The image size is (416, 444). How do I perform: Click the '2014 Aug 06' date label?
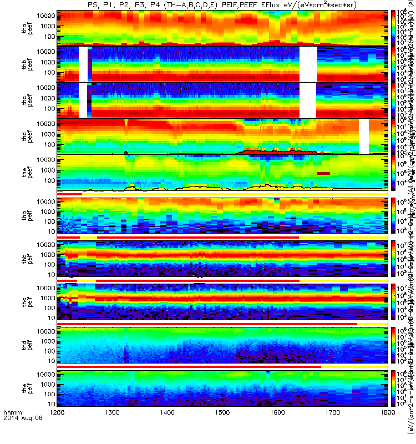point(23,418)
